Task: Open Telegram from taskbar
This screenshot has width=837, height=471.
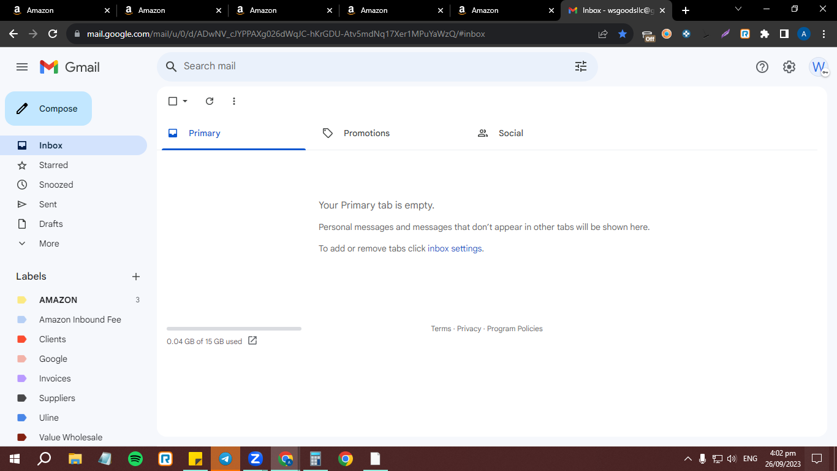Action: click(x=225, y=459)
